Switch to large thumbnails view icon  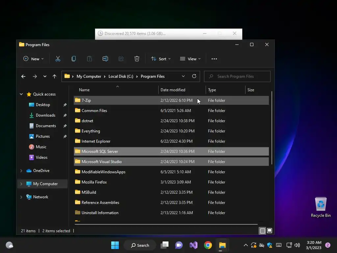point(270,231)
